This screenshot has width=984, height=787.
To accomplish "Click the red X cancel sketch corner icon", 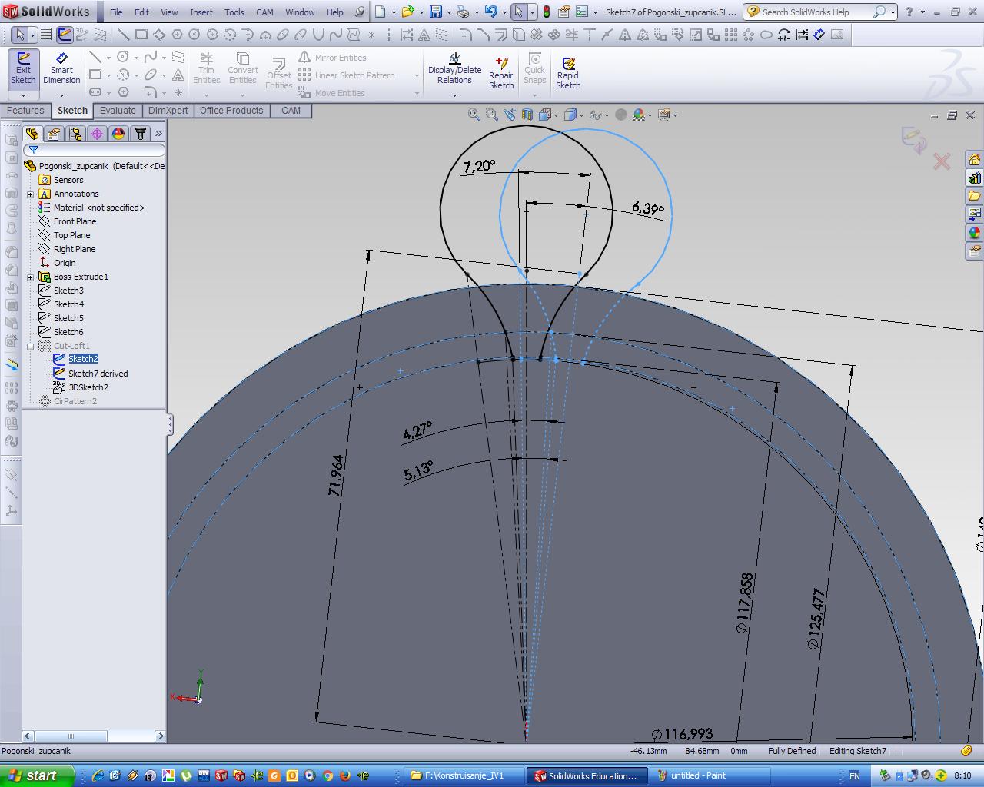I will 942,161.
